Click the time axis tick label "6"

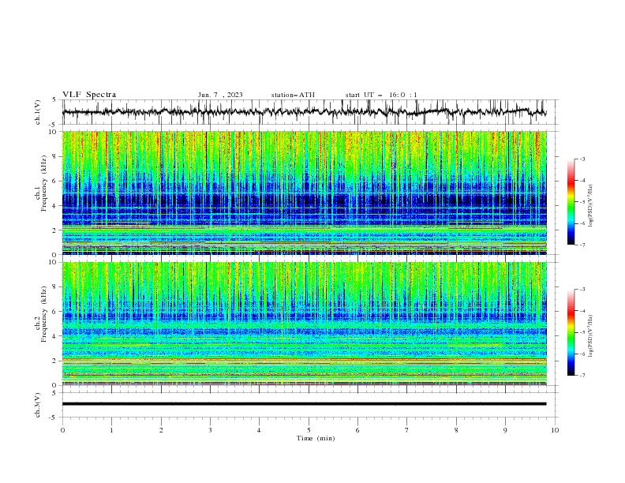[357, 430]
